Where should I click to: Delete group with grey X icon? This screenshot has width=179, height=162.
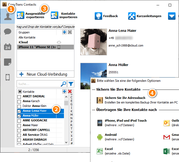[x=70, y=32]
